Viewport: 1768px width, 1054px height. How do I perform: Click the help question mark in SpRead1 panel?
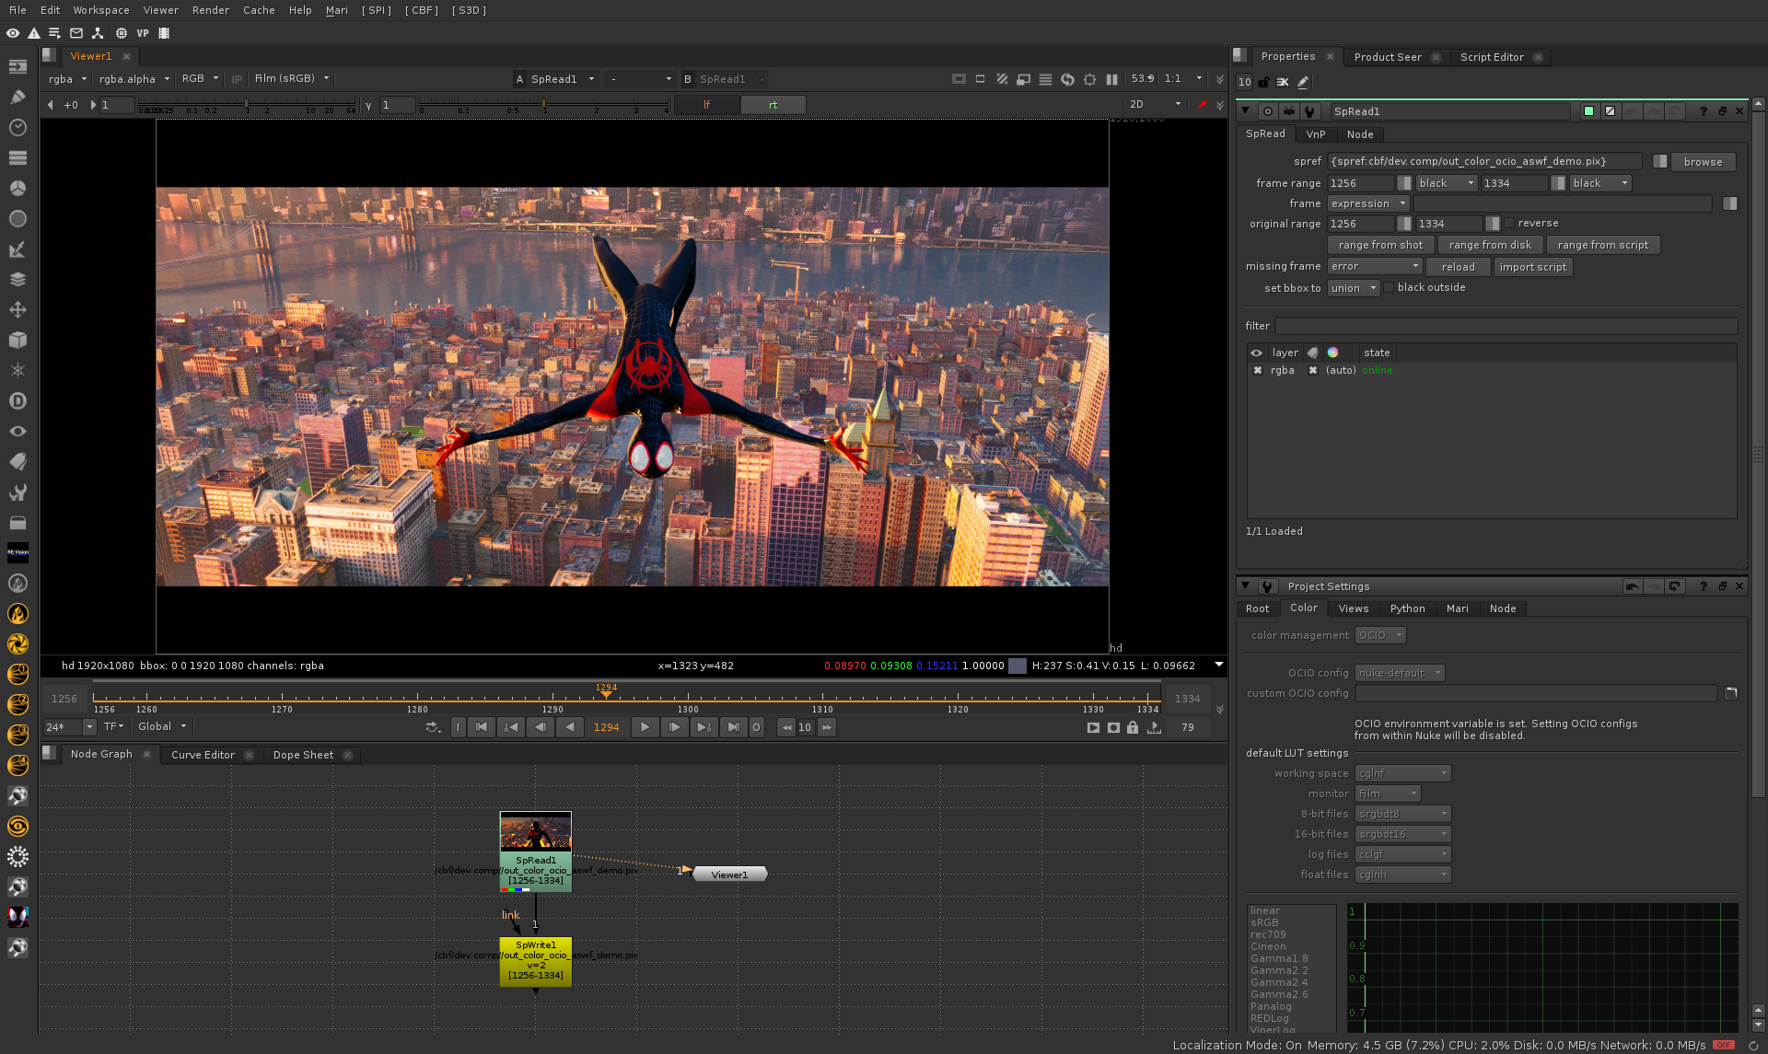[x=1704, y=111]
